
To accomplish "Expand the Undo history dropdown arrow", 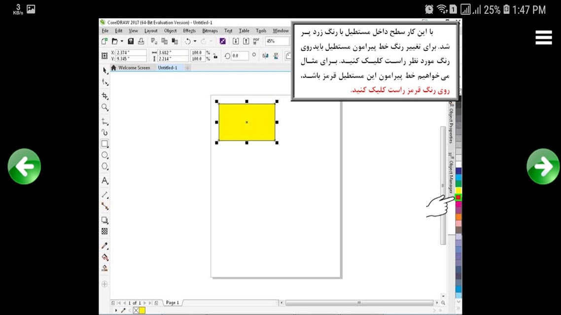I will click(195, 41).
